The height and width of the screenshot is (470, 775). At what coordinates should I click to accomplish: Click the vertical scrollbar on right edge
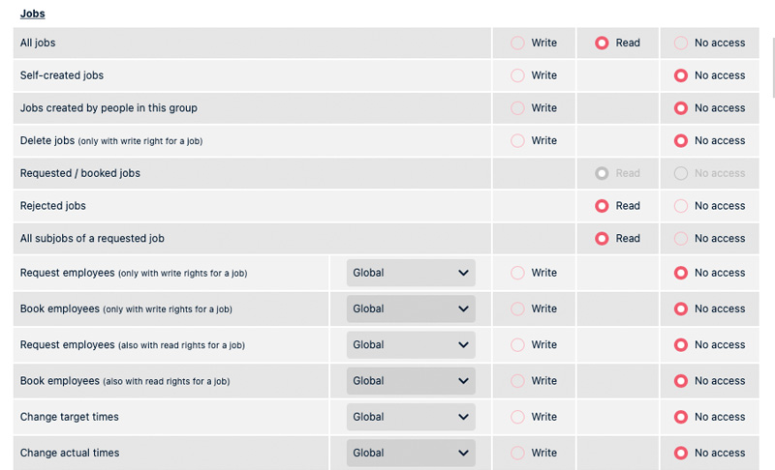tap(771, 58)
